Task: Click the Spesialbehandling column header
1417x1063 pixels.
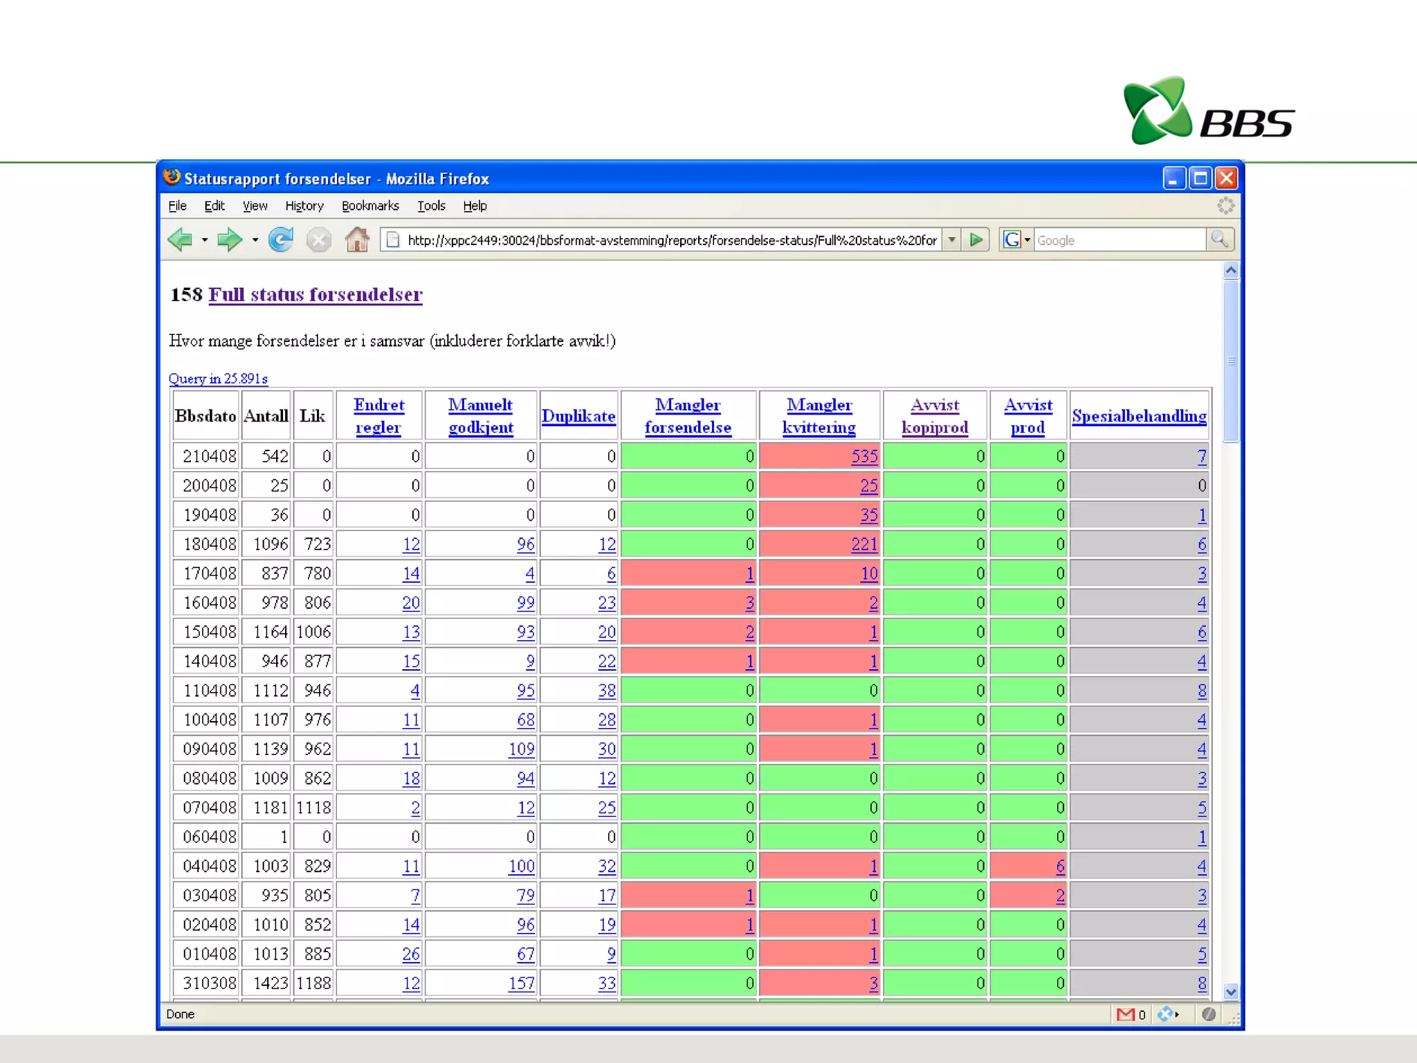Action: (1139, 416)
